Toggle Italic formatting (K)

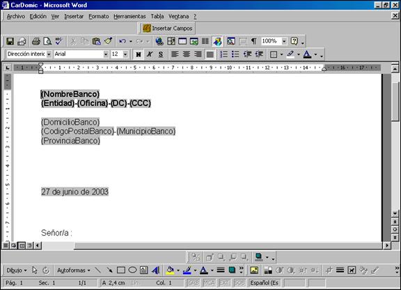(150, 54)
